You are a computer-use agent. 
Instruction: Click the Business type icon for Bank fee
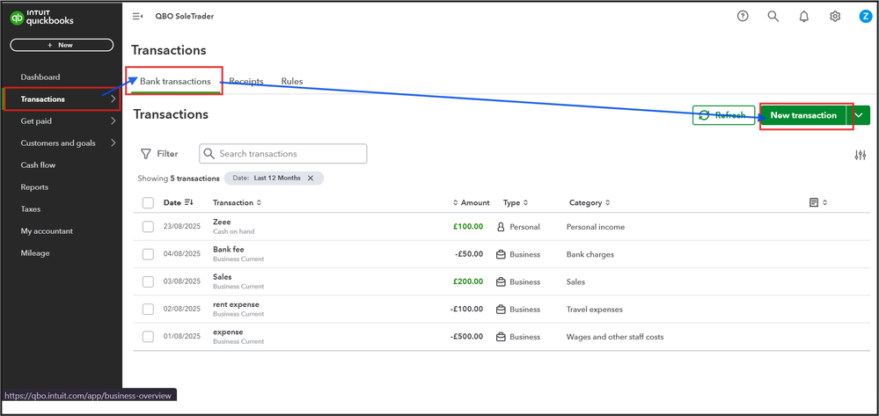(x=502, y=254)
